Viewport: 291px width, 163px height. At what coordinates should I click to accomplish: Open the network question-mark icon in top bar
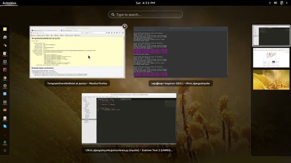pyautogui.click(x=270, y=3)
